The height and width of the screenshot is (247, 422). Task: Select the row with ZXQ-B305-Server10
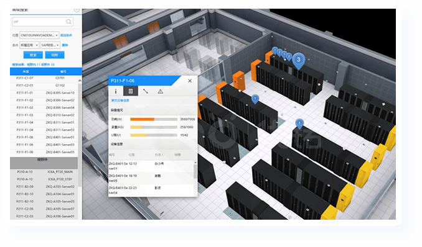coord(44,93)
